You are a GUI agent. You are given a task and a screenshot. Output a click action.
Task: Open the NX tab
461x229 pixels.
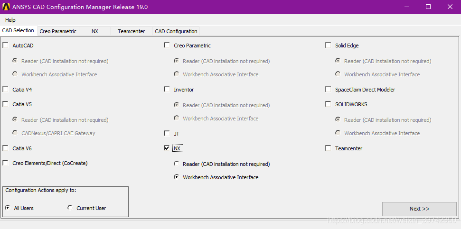tap(94, 31)
